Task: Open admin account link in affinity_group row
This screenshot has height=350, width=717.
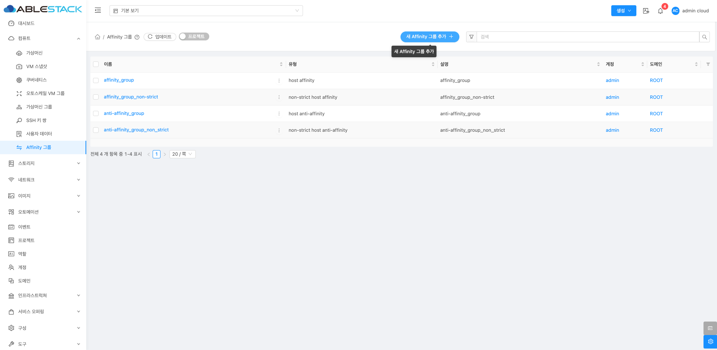Action: click(x=612, y=80)
